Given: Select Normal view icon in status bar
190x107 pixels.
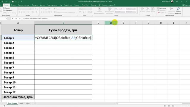Looking at the screenshot, I should click(x=165, y=106).
